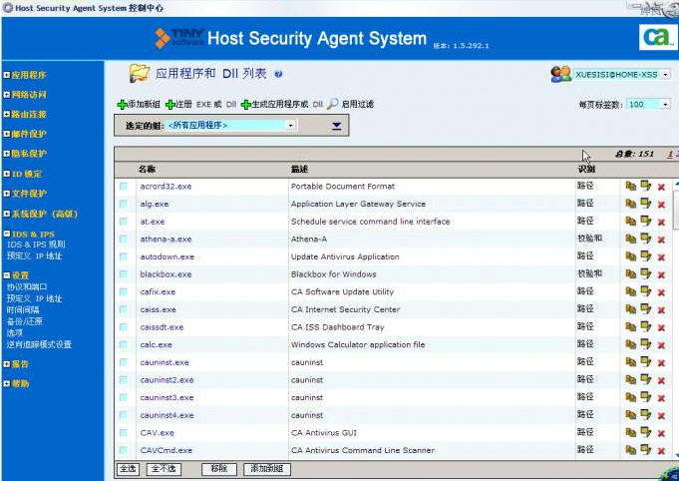This screenshot has height=481, width=679.
Task: Click the copy icon in the cauninst4.exe row
Action: pos(631,415)
